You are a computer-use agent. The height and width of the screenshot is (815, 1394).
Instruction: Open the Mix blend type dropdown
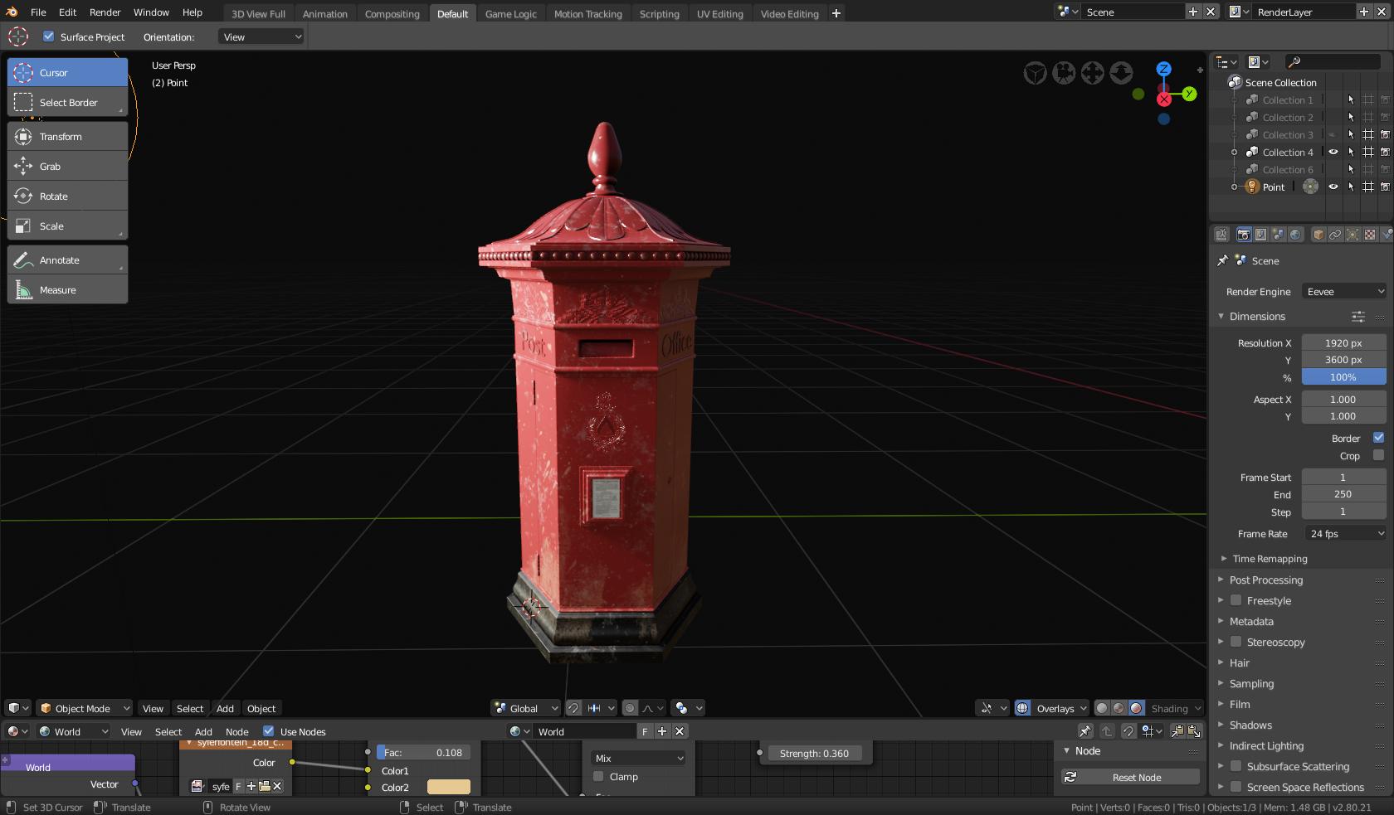[x=639, y=758]
